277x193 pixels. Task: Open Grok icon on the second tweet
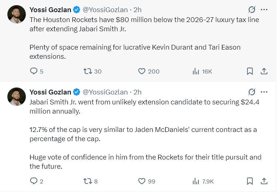(252, 92)
